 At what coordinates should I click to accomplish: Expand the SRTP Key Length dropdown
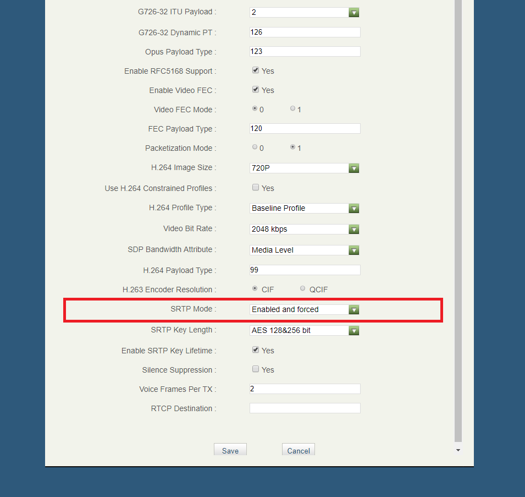(x=305, y=330)
